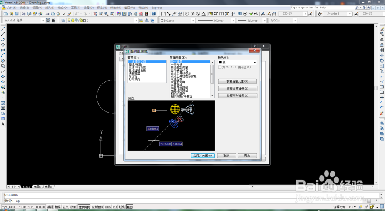Open the linetype ByLayer dropdown

[x=216, y=20]
